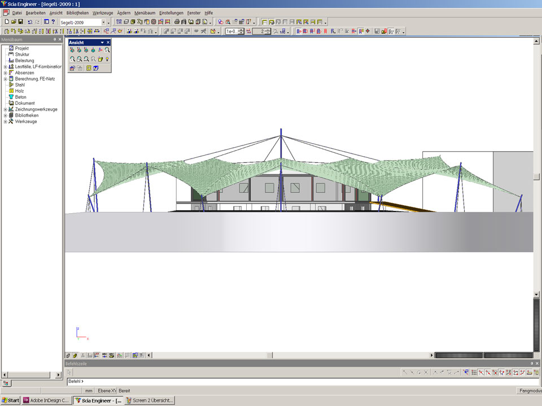Click the Windows Start button
Screen dimensions: 542x406
tap(10, 400)
